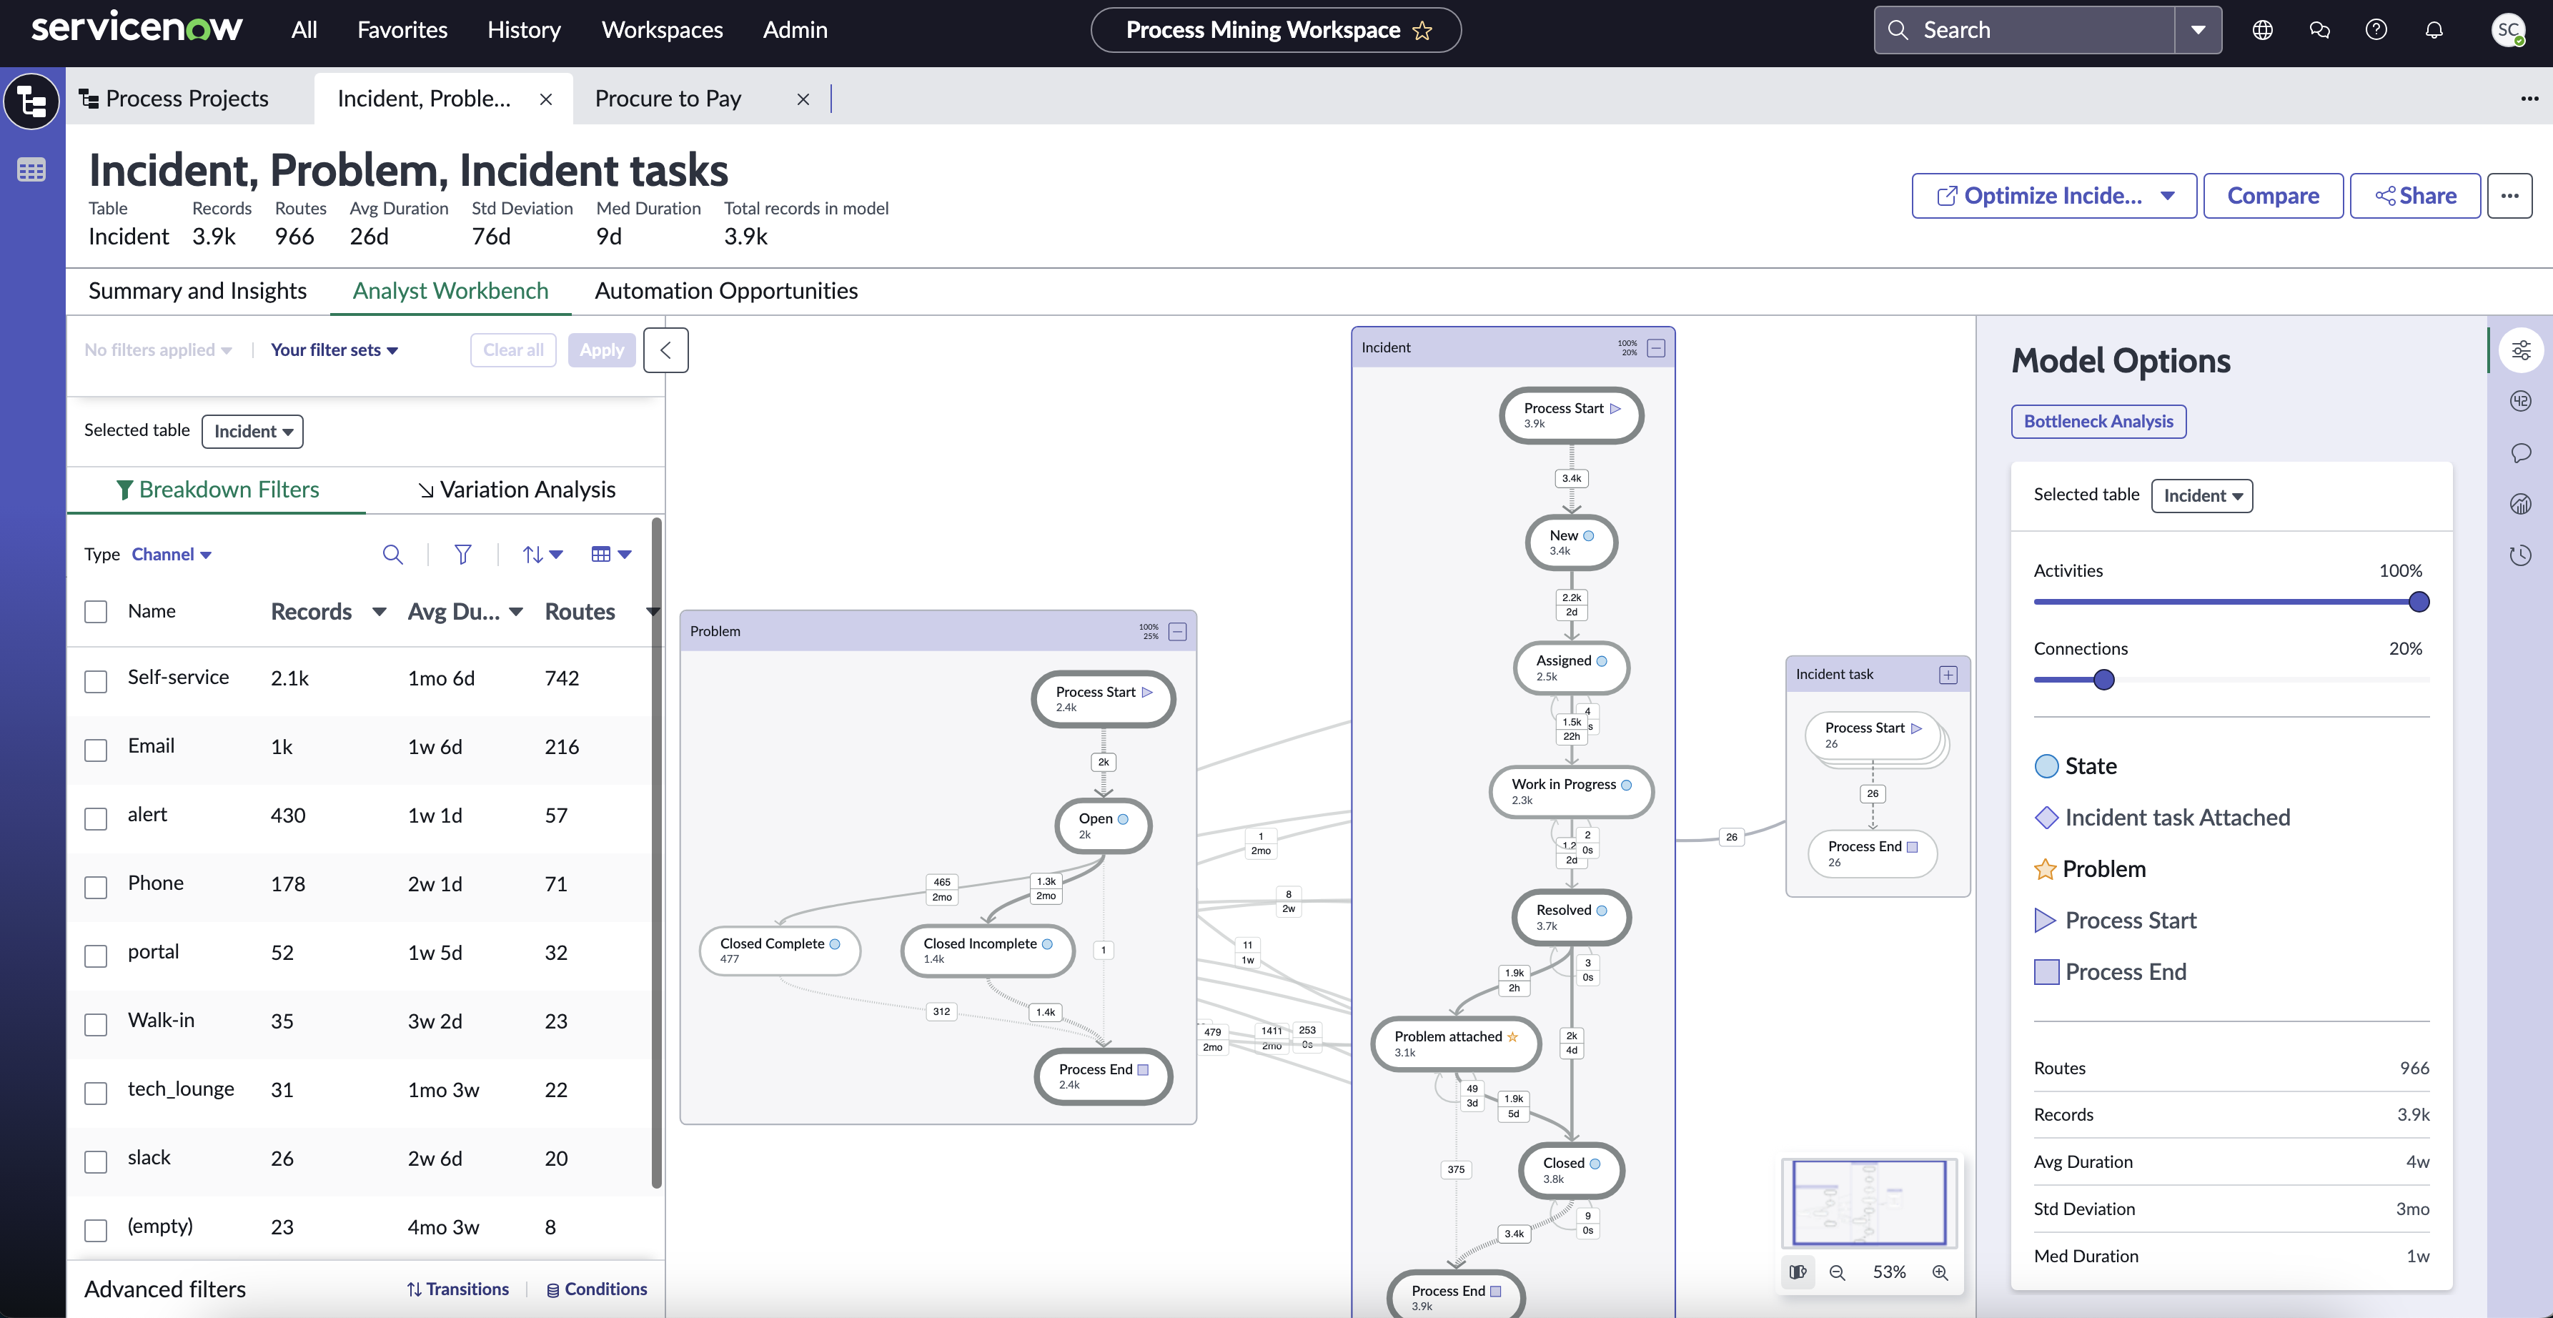Open Selected table dropdown in Model Options
The width and height of the screenshot is (2553, 1318).
(x=2201, y=495)
